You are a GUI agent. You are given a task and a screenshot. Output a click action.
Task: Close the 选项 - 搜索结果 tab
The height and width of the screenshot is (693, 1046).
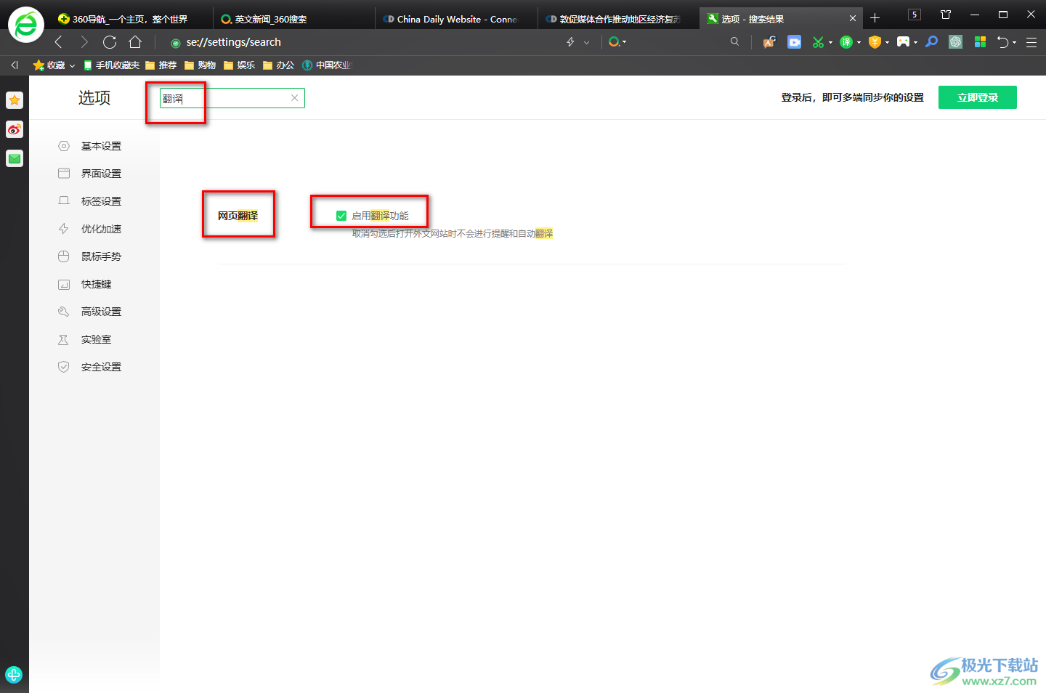tap(853, 19)
